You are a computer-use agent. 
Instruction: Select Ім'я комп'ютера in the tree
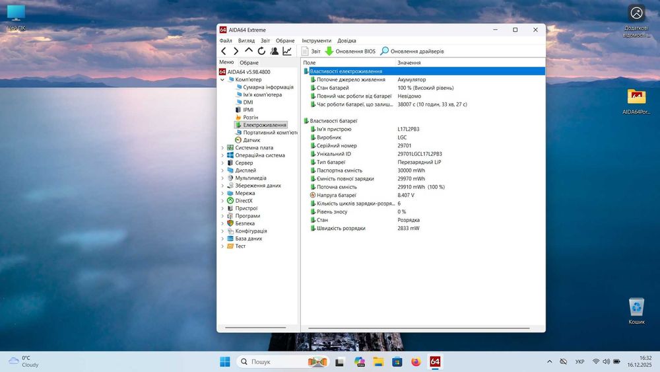[x=262, y=94]
